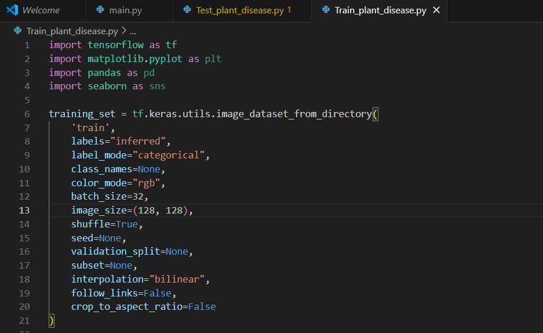Viewport: 543px width, 333px height.
Task: Click the VS Code logo on Welcome tab
Action: (12, 10)
